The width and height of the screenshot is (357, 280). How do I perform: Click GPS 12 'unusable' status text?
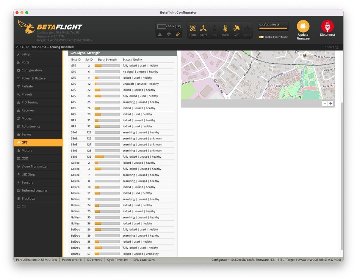pyautogui.click(x=141, y=84)
